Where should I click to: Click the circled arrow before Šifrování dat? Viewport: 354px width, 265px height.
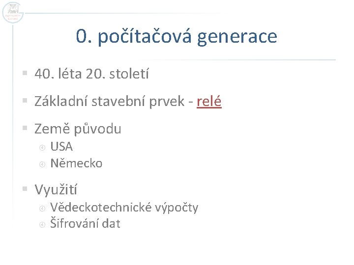(x=42, y=224)
